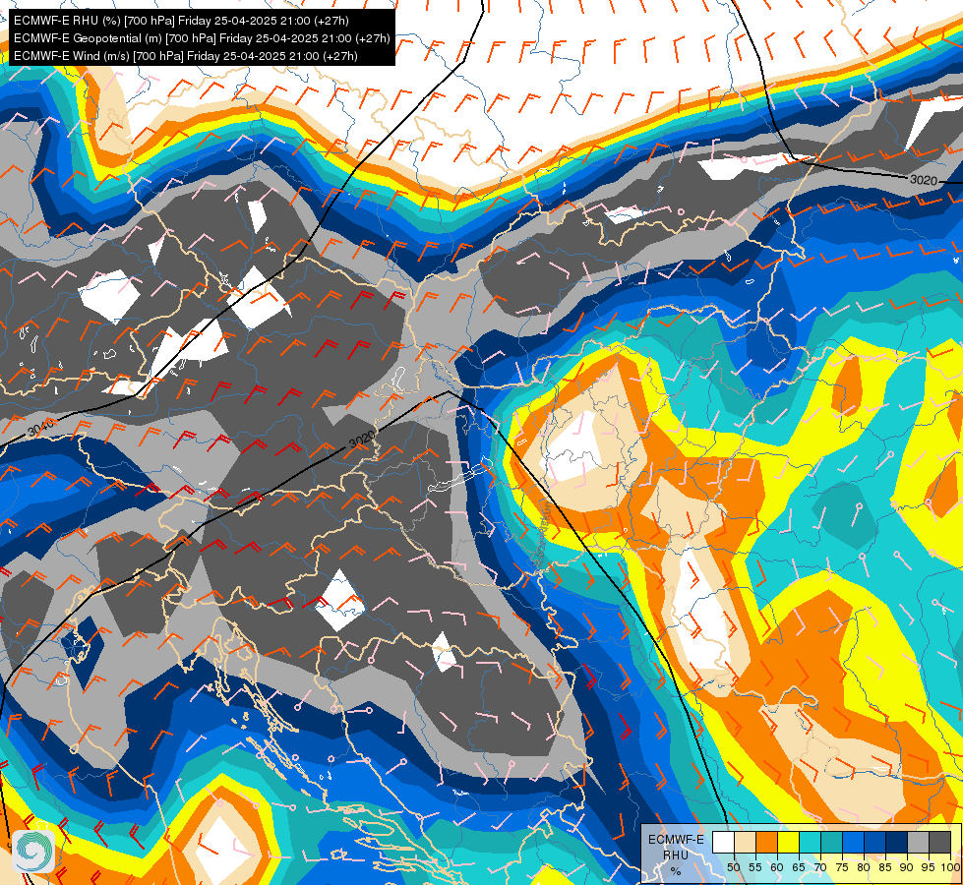Image resolution: width=963 pixels, height=885 pixels.
Task: Click the % unit label in the legend
Action: (x=676, y=871)
